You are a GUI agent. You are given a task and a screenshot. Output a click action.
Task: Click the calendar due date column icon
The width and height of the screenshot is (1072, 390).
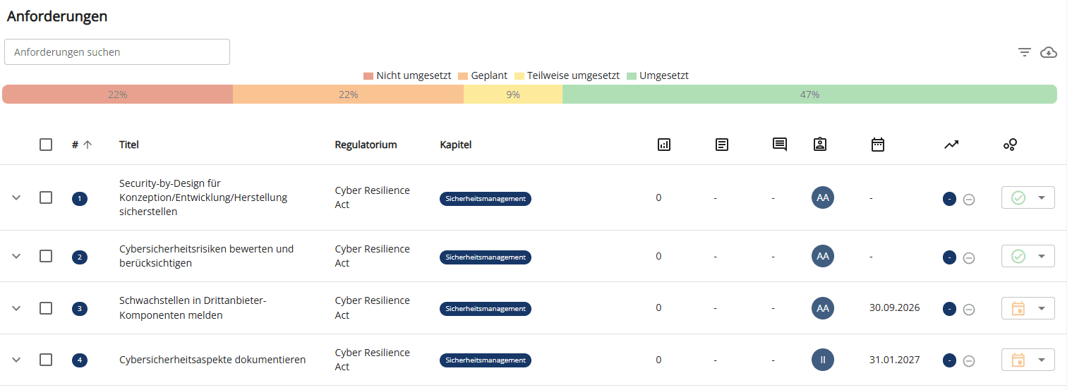pos(878,145)
